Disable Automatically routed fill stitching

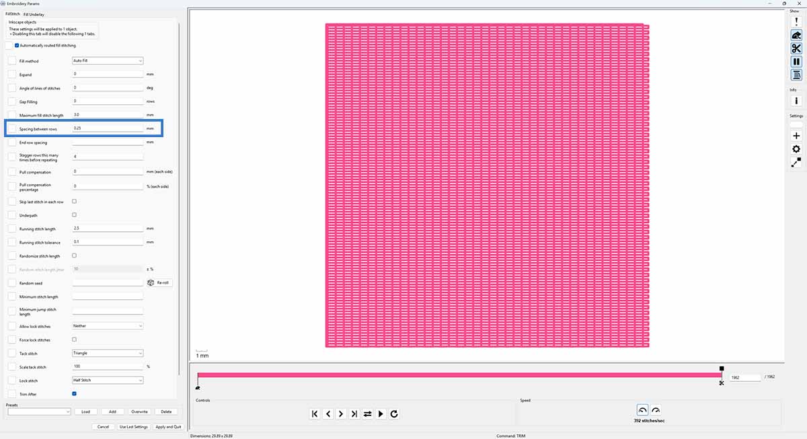[15, 45]
